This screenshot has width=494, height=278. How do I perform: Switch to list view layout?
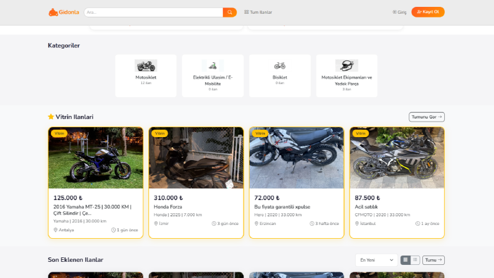415,260
